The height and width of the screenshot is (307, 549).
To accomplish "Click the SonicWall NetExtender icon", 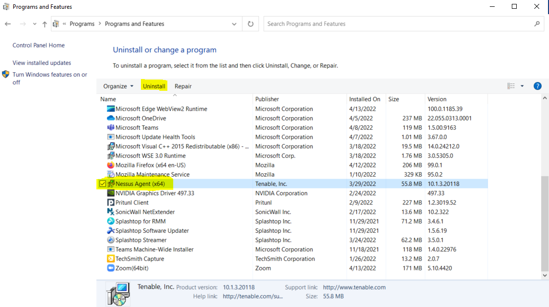I will coord(111,212).
